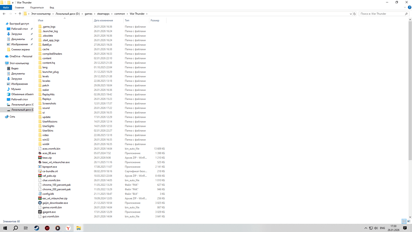
Task: Show hidden system tray icons chevron
Action: coord(365,228)
